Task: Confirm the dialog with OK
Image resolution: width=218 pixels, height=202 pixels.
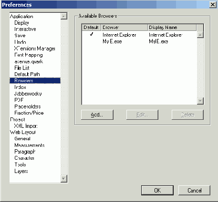Action: 157,190
